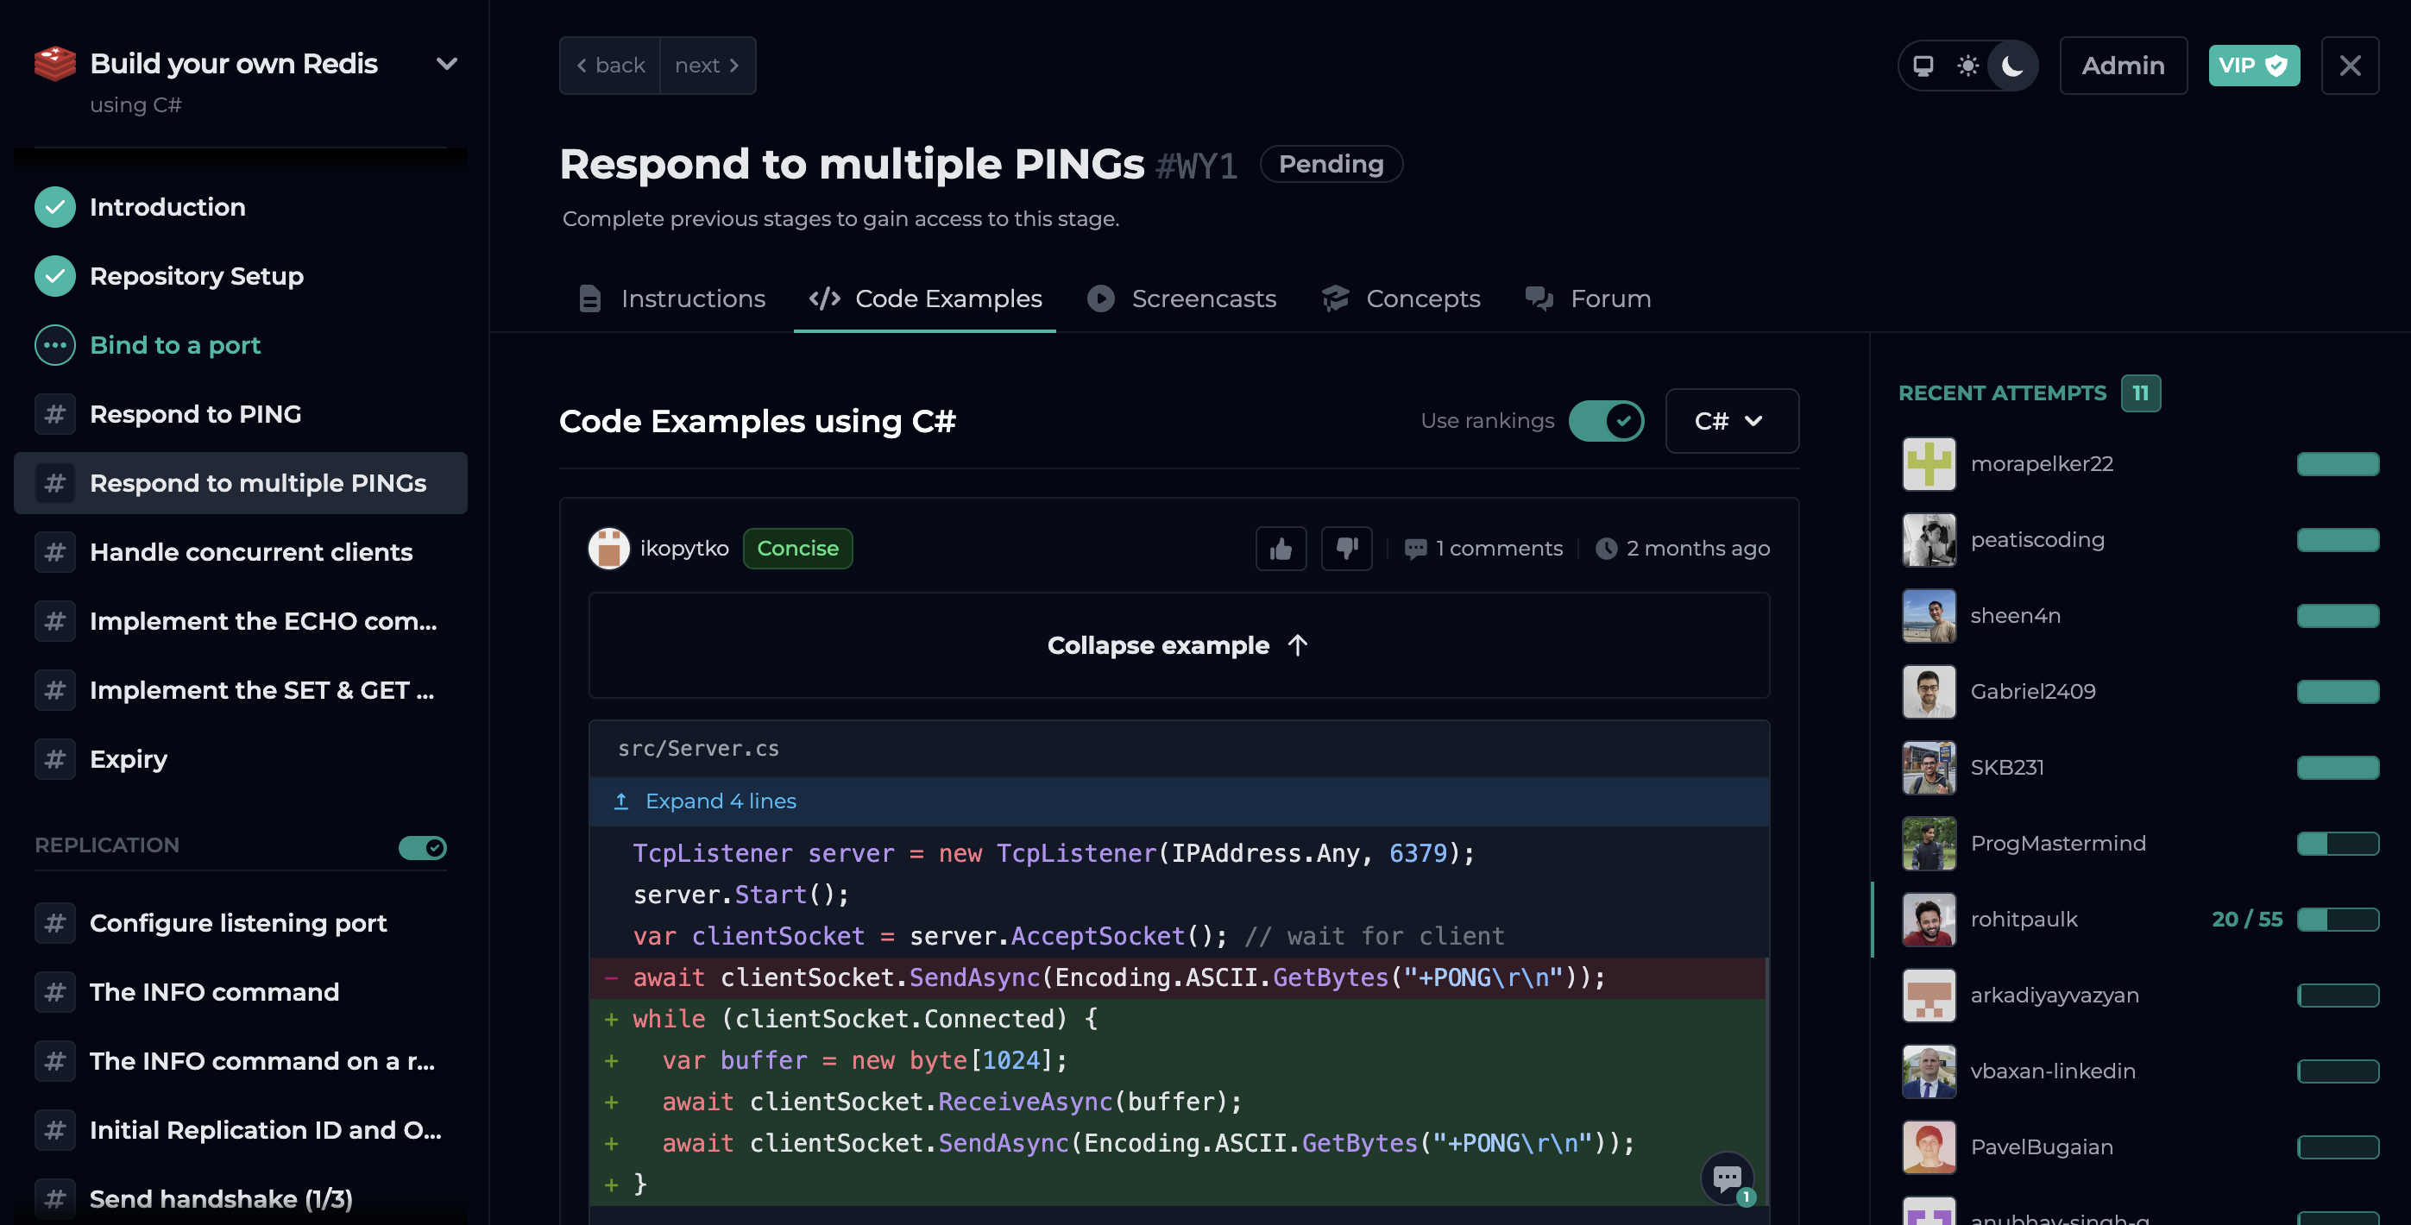2411x1225 pixels.
Task: Open peatiscoding's profile name
Action: [x=2036, y=540]
